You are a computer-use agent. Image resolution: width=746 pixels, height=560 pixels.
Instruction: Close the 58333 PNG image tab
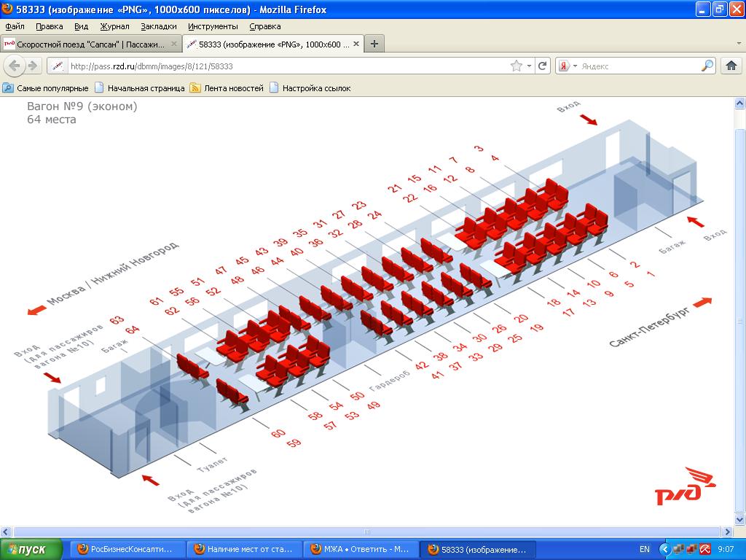click(x=356, y=44)
